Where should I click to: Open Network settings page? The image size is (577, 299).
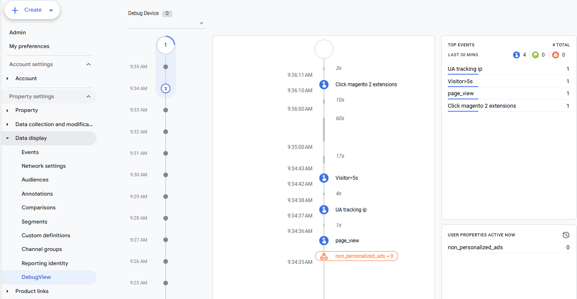pos(44,166)
